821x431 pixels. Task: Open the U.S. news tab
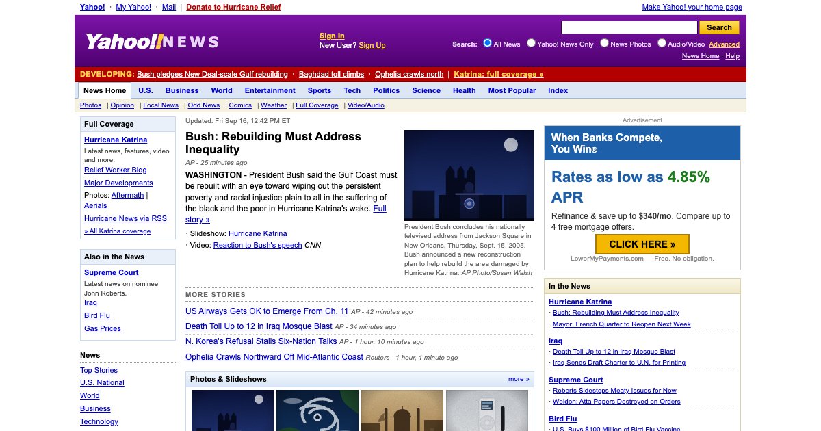pos(146,90)
